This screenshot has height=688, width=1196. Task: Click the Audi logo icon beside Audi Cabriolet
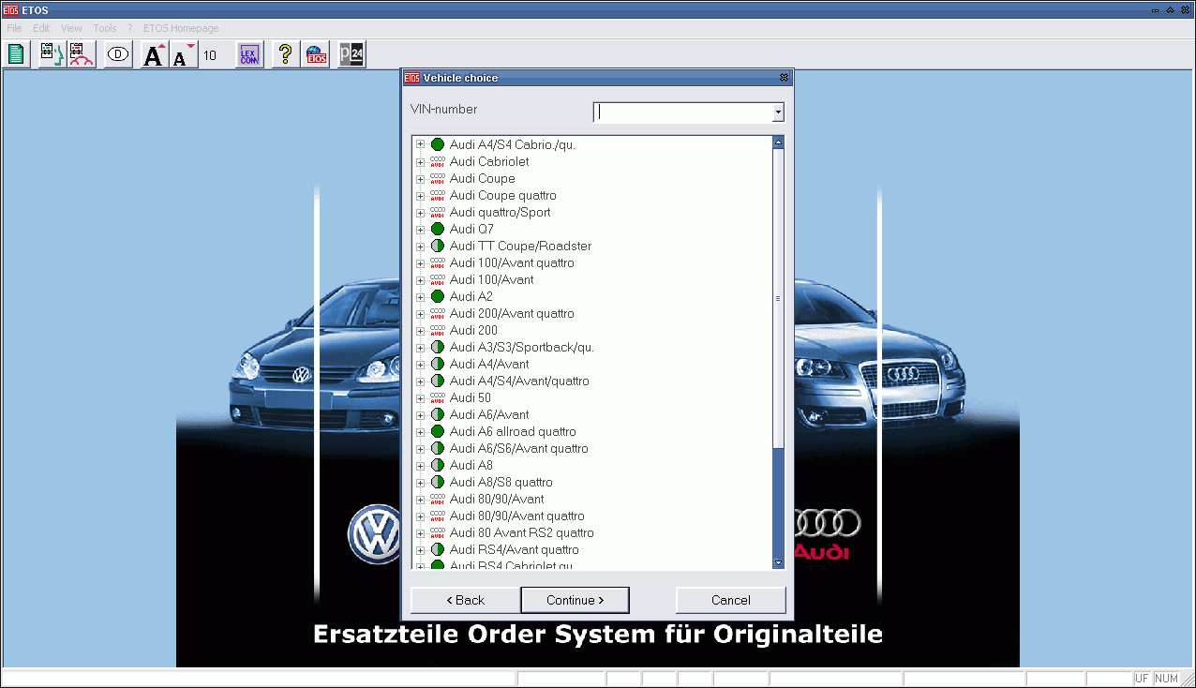438,161
